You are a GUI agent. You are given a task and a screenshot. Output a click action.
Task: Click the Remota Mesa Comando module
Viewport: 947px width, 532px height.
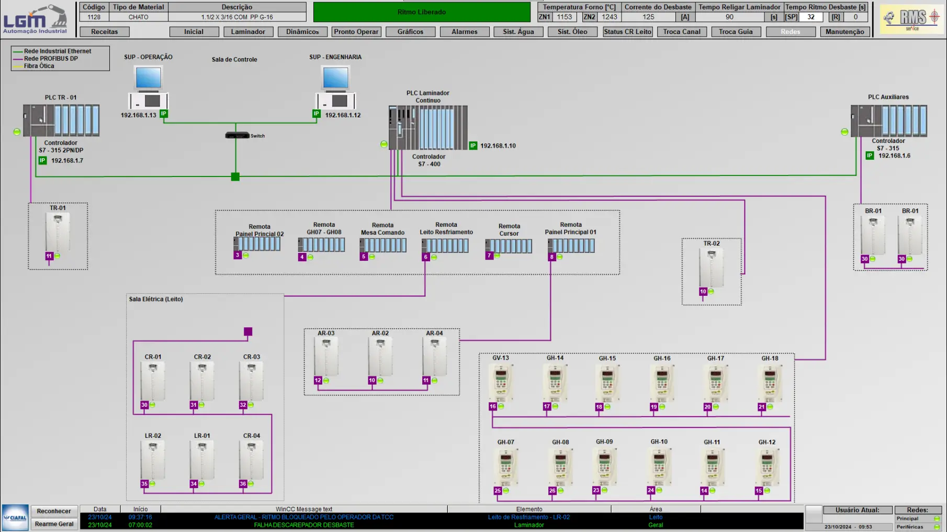tap(383, 245)
